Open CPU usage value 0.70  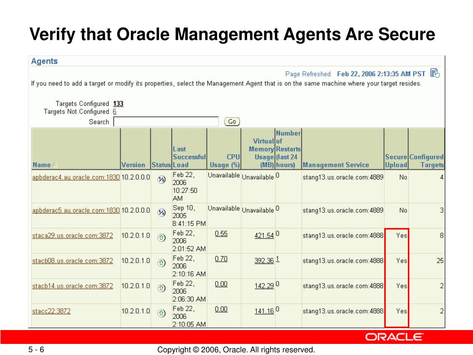click(x=221, y=259)
